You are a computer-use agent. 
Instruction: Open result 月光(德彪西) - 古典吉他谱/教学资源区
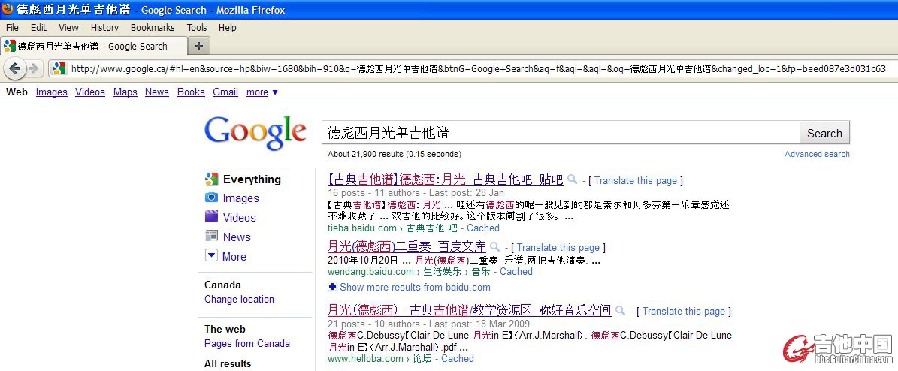click(469, 310)
